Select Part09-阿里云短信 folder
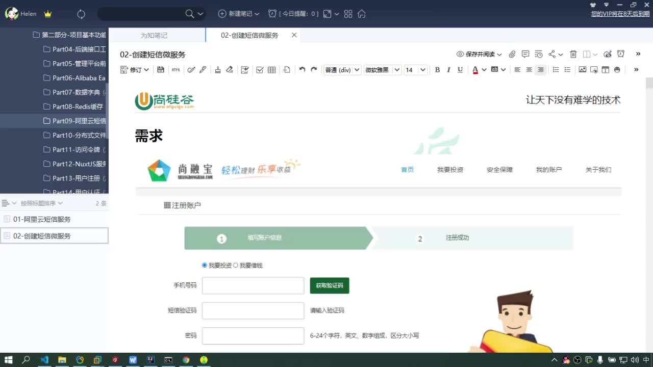The image size is (653, 367). (54, 121)
